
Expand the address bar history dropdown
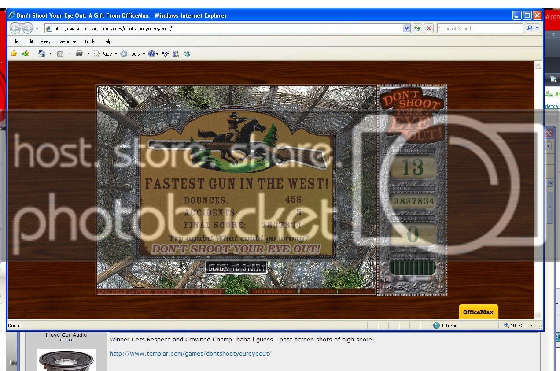pyautogui.click(x=406, y=29)
